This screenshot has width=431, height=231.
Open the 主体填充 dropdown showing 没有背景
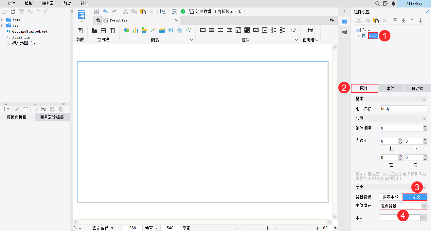coord(424,206)
